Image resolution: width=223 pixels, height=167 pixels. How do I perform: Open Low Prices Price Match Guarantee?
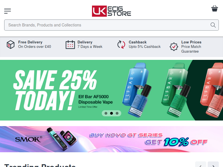191,47
